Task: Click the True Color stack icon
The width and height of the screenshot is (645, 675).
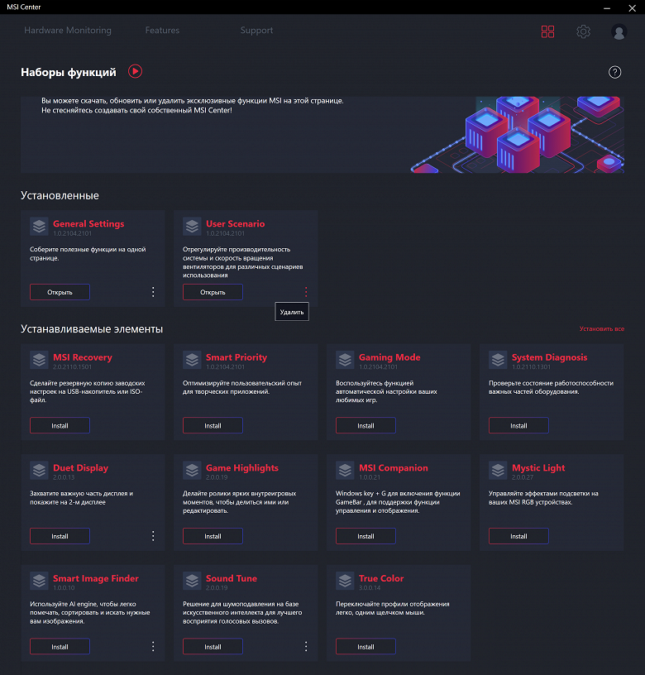Action: point(345,581)
